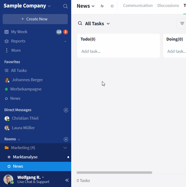Click Christian Thiel's avatar
Screen dimensions: 186x187
pyautogui.click(x=7, y=119)
